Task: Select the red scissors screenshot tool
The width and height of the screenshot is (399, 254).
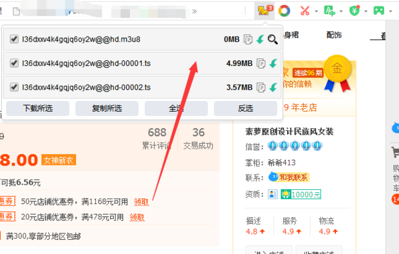Action: [x=305, y=11]
